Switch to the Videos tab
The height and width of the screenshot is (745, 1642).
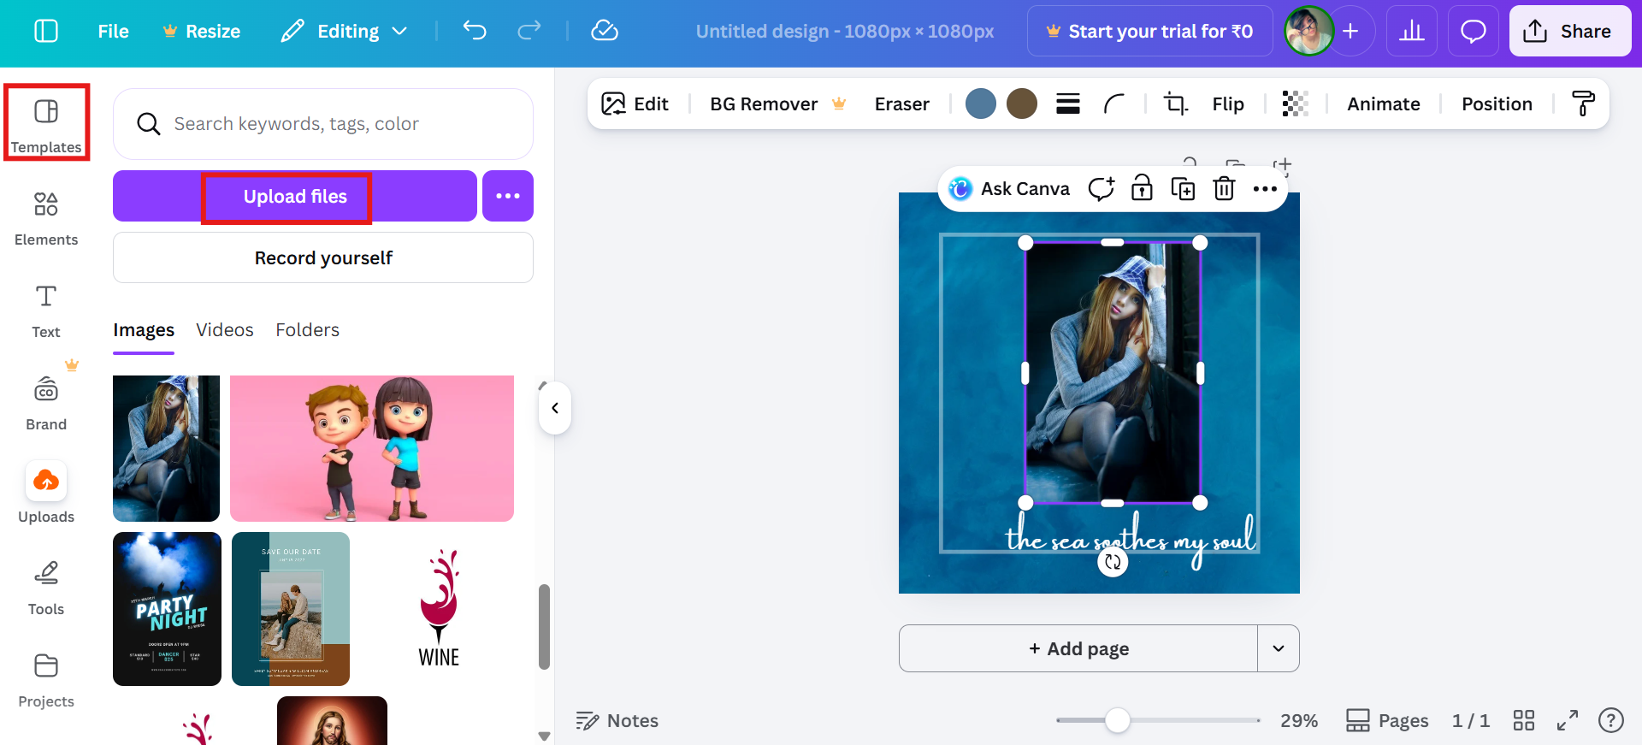[x=225, y=330]
